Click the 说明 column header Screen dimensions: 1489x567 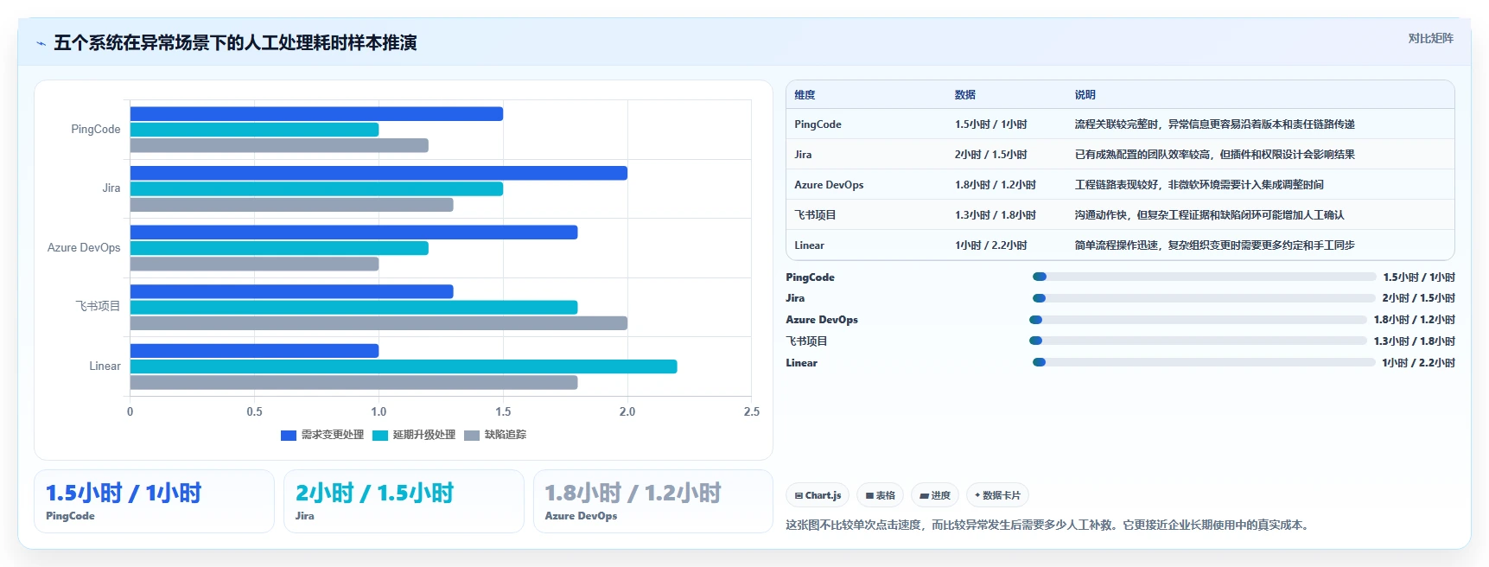click(1085, 95)
